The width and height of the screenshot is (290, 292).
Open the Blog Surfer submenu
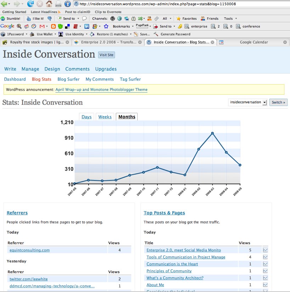pyautogui.click(x=68, y=79)
